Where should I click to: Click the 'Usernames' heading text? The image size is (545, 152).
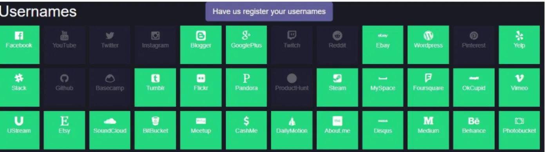click(x=38, y=12)
